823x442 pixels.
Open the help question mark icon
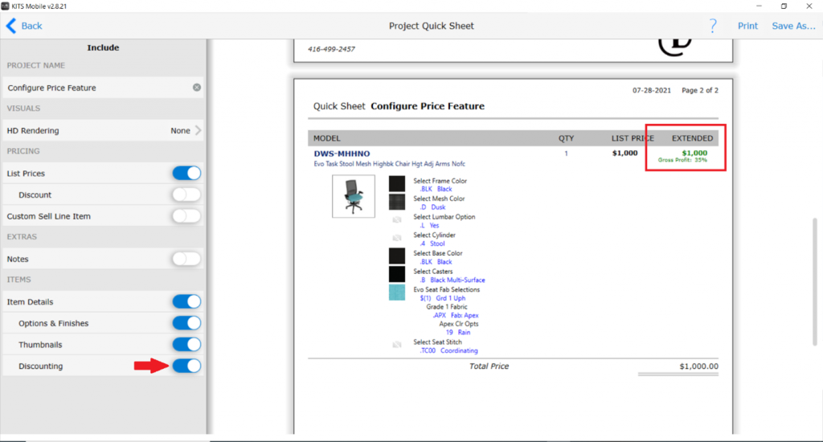point(713,26)
